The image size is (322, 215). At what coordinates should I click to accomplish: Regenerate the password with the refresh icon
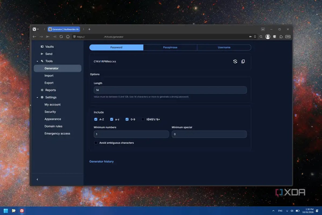coord(235,61)
